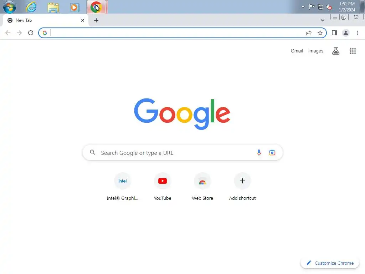365x274 pixels.
Task: Click the Windows Start orb
Action: tap(10, 7)
